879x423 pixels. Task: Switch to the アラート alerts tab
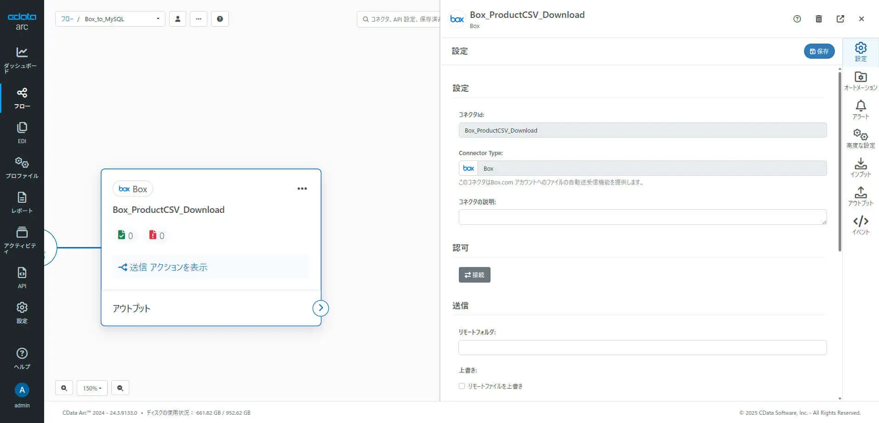coord(861,110)
